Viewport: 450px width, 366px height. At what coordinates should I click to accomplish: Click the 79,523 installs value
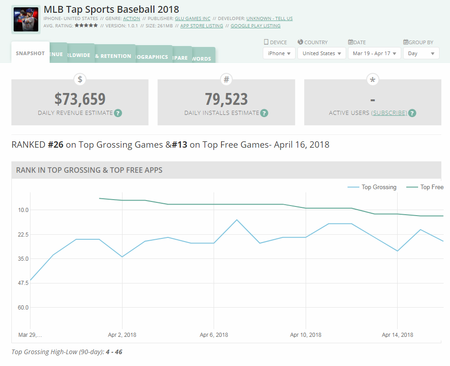tap(226, 99)
